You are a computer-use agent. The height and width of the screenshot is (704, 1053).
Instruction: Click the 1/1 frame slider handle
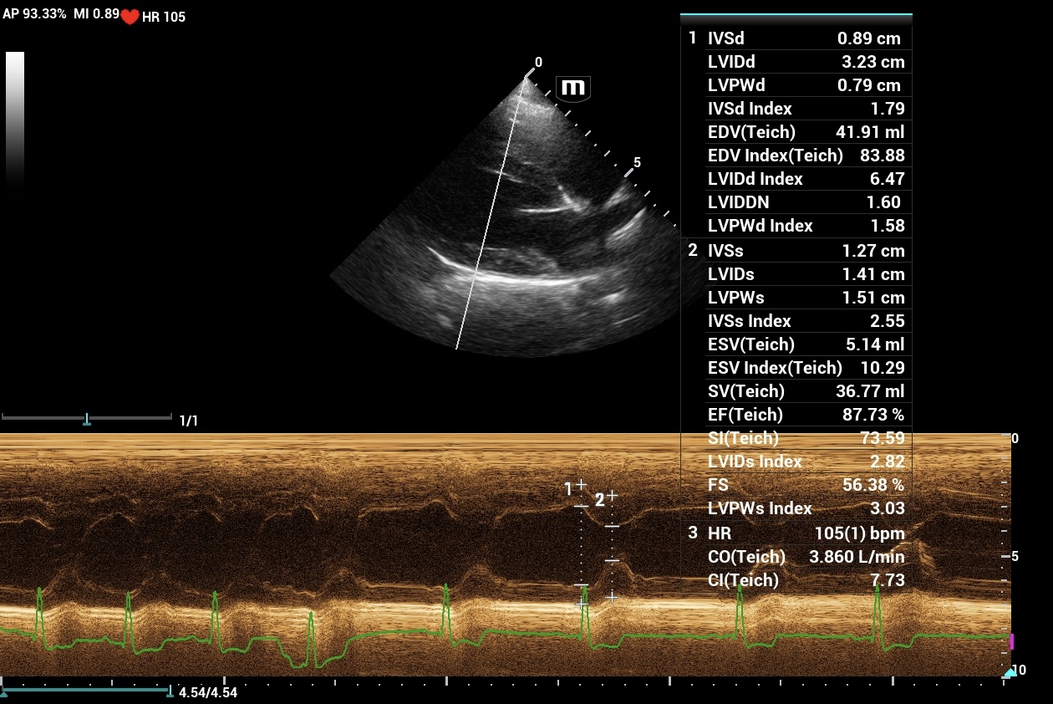point(87,419)
